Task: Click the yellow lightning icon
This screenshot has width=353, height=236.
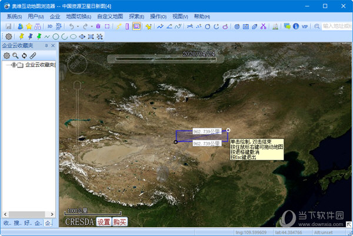Action: coord(119,26)
